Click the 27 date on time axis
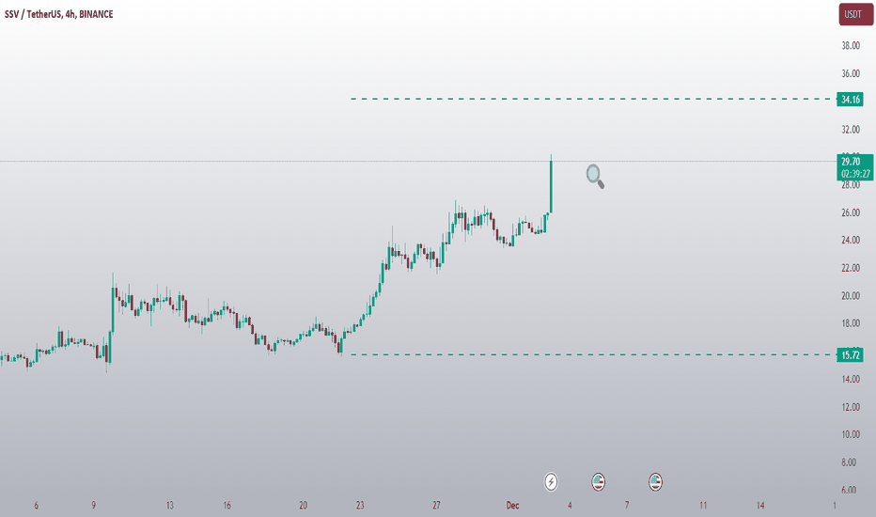The width and height of the screenshot is (876, 517). pos(436,506)
